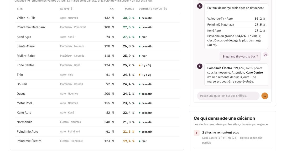The width and height of the screenshot is (286, 151).
Task: Click the 'Ce qui demande une décision' heading
Action: coord(224,118)
